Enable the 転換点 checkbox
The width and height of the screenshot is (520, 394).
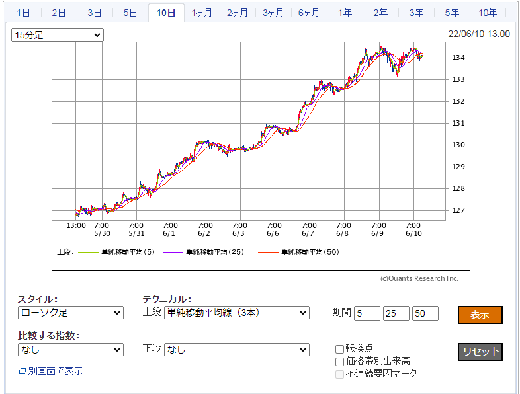339,348
